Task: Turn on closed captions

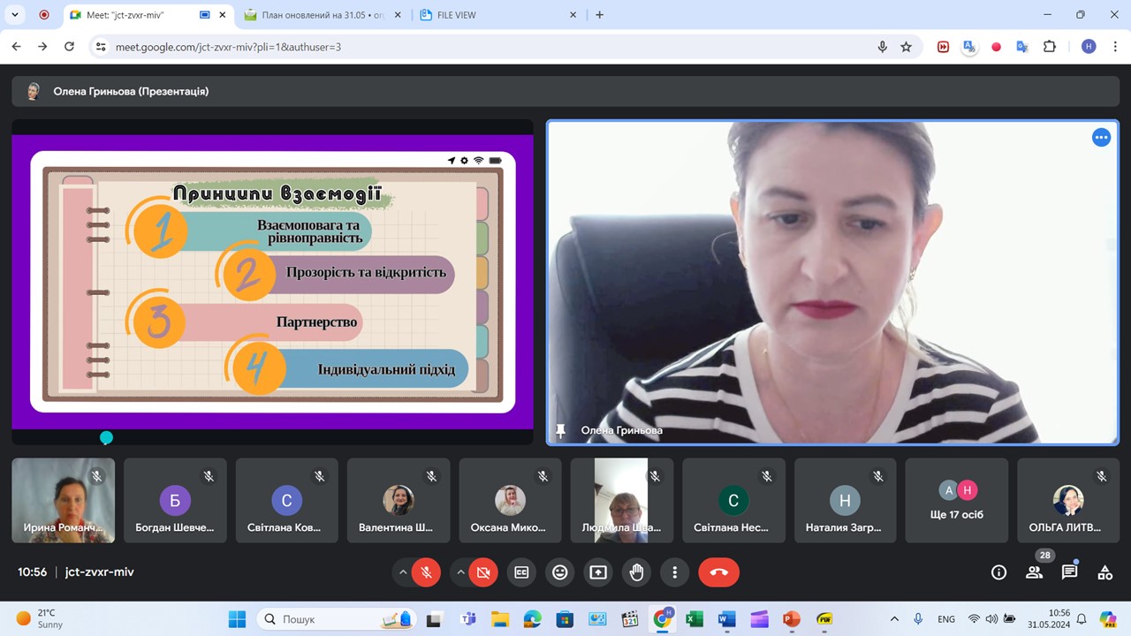Action: [x=522, y=572]
